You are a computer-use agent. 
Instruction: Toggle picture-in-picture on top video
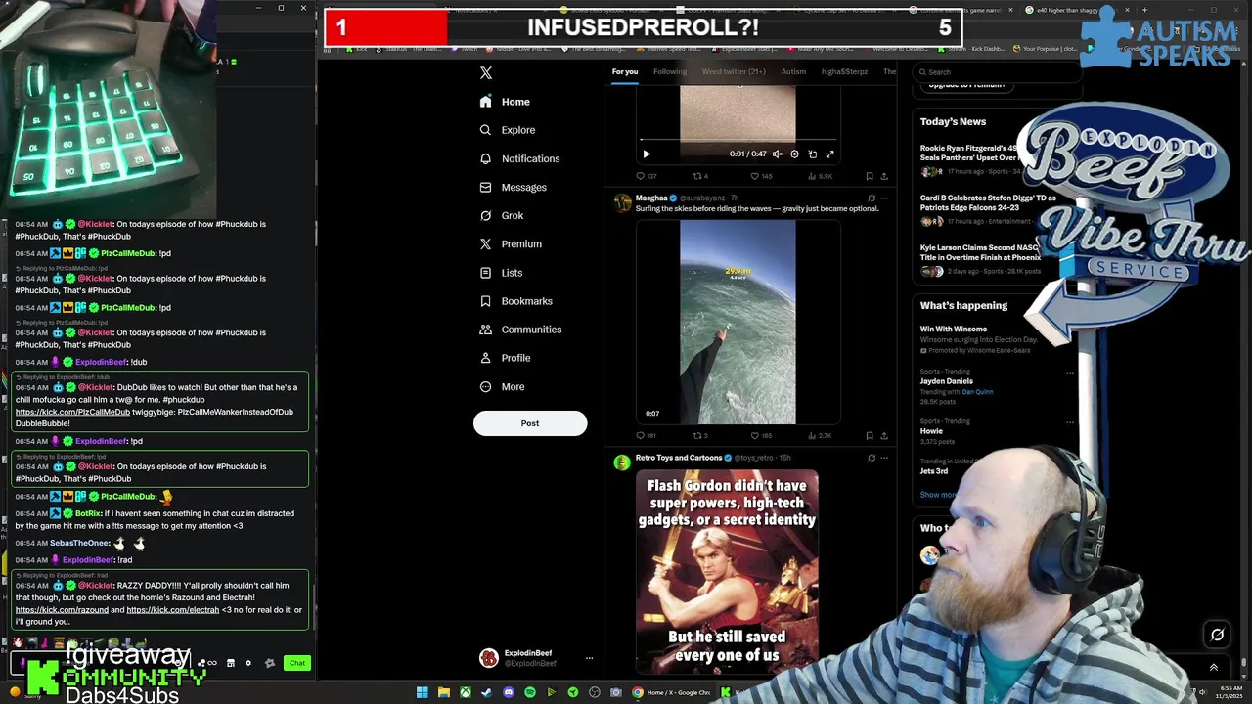click(x=812, y=154)
